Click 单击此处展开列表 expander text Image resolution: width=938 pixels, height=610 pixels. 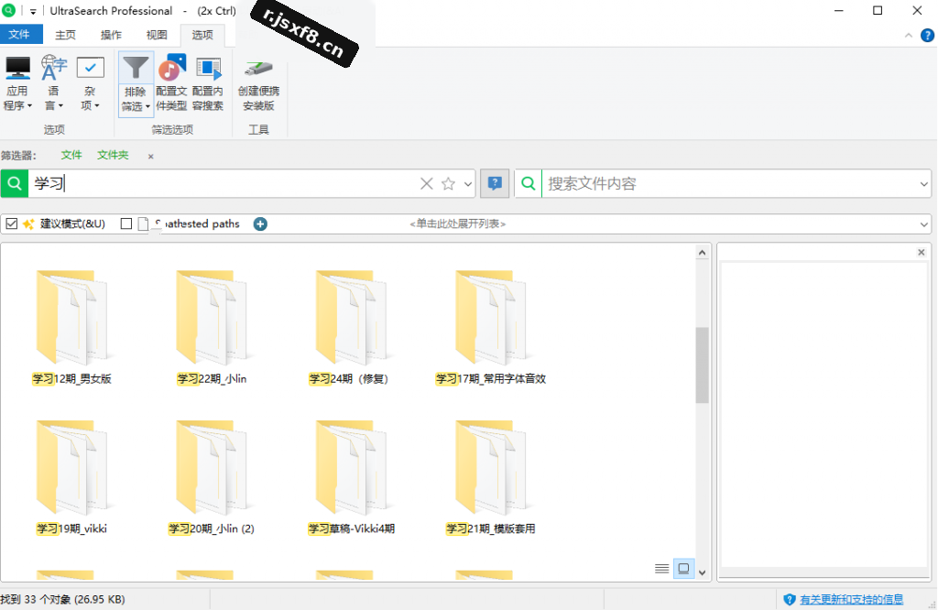tap(458, 223)
